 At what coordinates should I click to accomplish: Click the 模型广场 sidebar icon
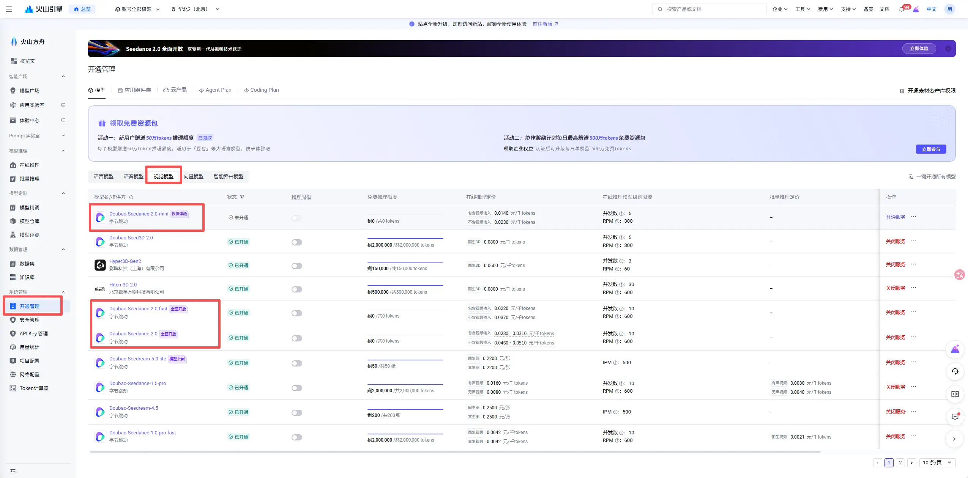click(13, 91)
